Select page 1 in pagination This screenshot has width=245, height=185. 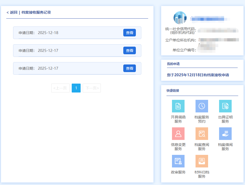point(76,88)
